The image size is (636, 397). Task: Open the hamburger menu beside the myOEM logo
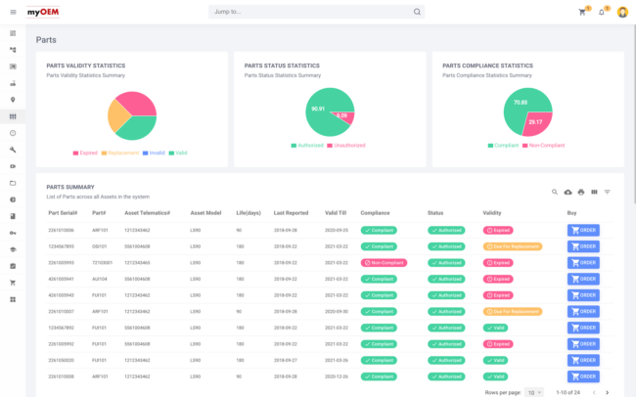14,12
